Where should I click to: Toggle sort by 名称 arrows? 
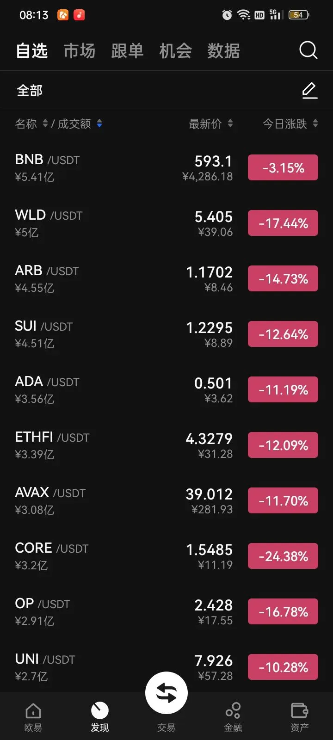45,123
